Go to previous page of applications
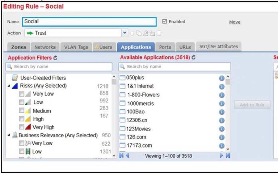 (x=127, y=156)
